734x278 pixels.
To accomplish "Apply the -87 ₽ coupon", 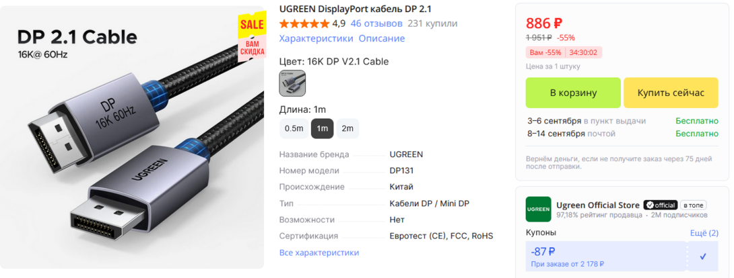I will tap(606, 256).
